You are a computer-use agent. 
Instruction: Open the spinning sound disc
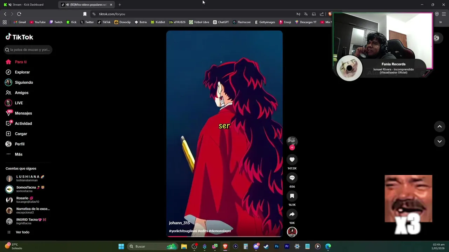coord(292,232)
